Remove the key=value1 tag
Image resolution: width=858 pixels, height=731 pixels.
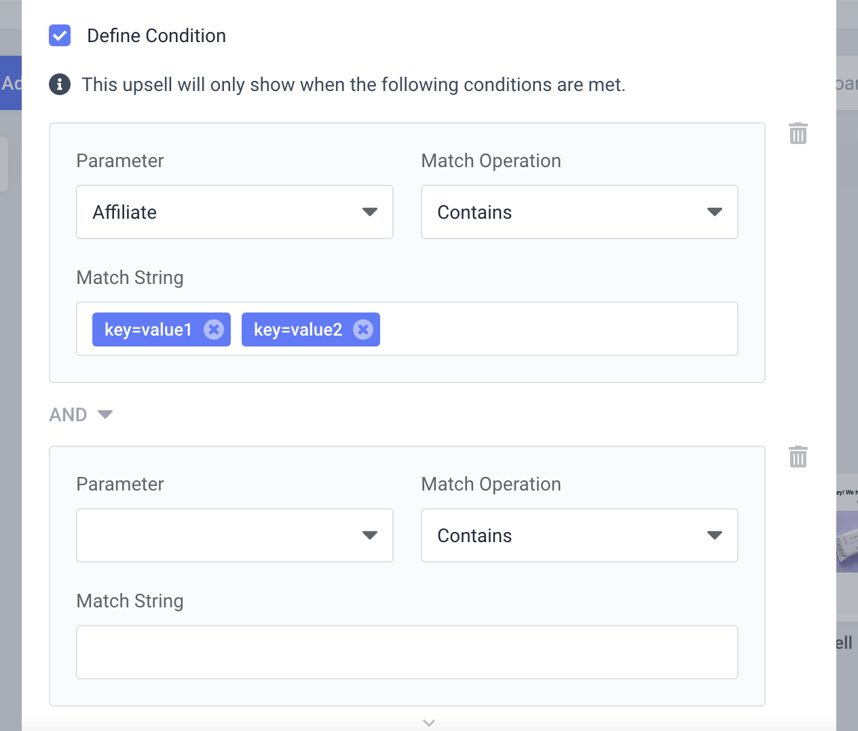[x=214, y=329]
